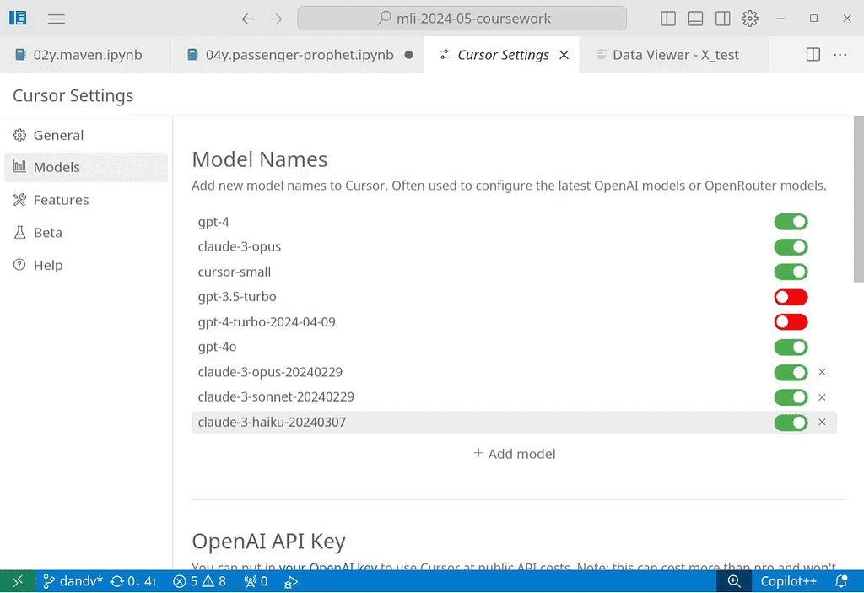Disable the gpt-4 model
864x593 pixels.
791,222
